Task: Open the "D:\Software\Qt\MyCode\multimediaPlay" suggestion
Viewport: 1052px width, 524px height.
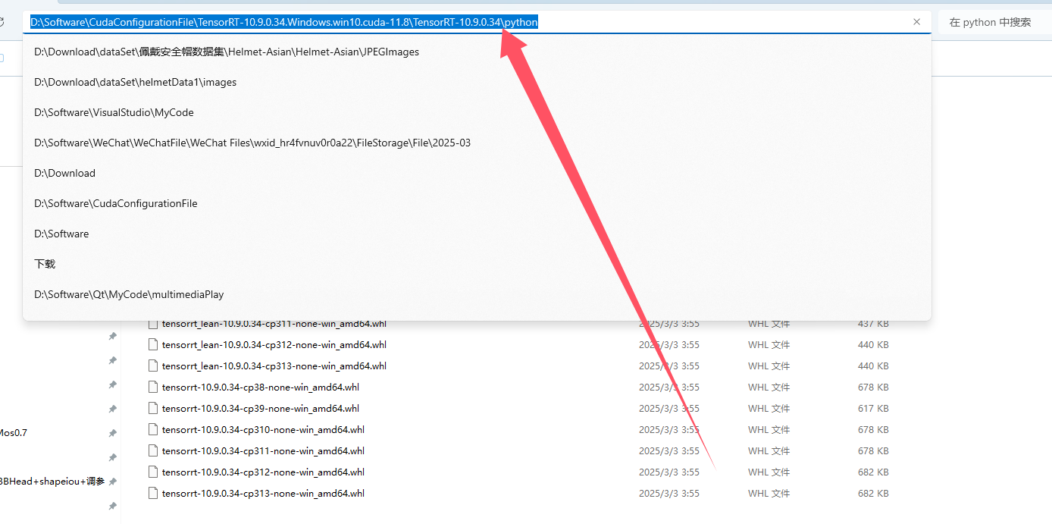Action: [128, 294]
